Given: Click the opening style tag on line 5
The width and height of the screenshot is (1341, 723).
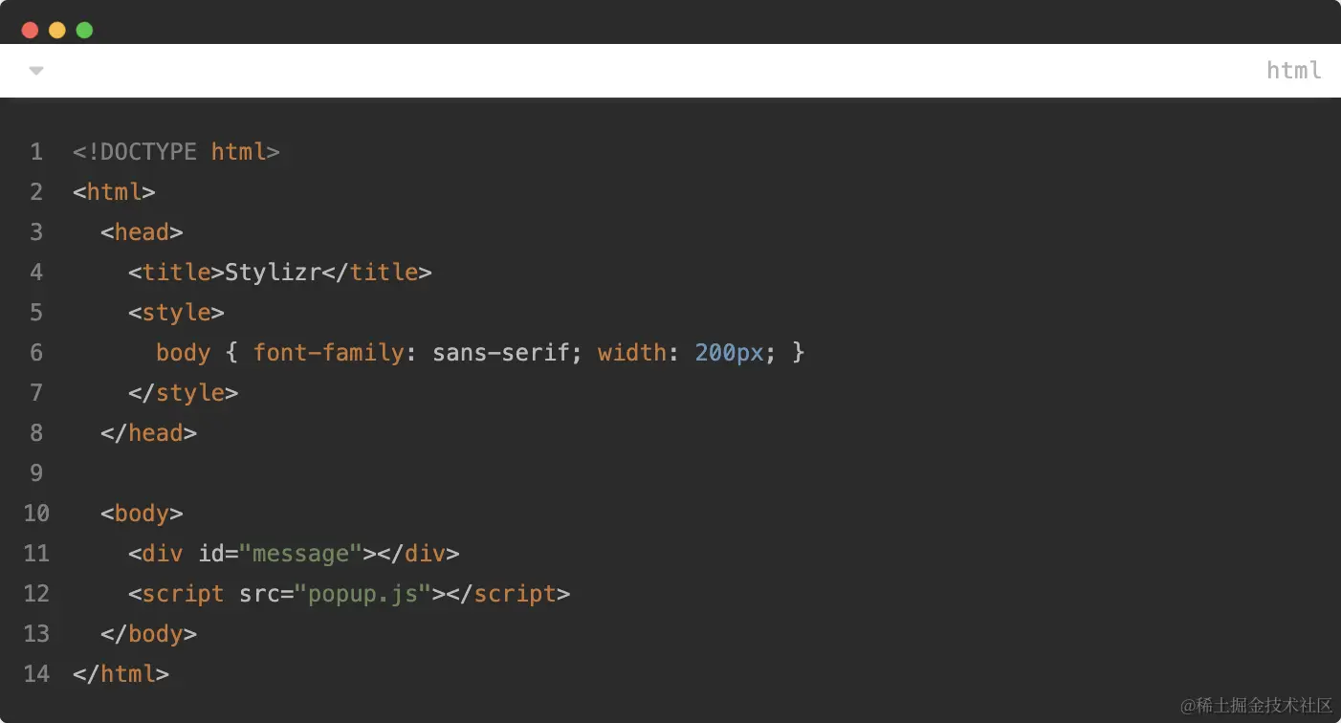Looking at the screenshot, I should [176, 313].
